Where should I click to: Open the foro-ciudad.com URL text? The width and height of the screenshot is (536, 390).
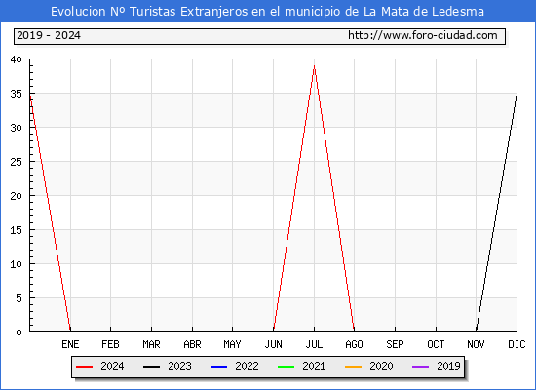pos(423,35)
